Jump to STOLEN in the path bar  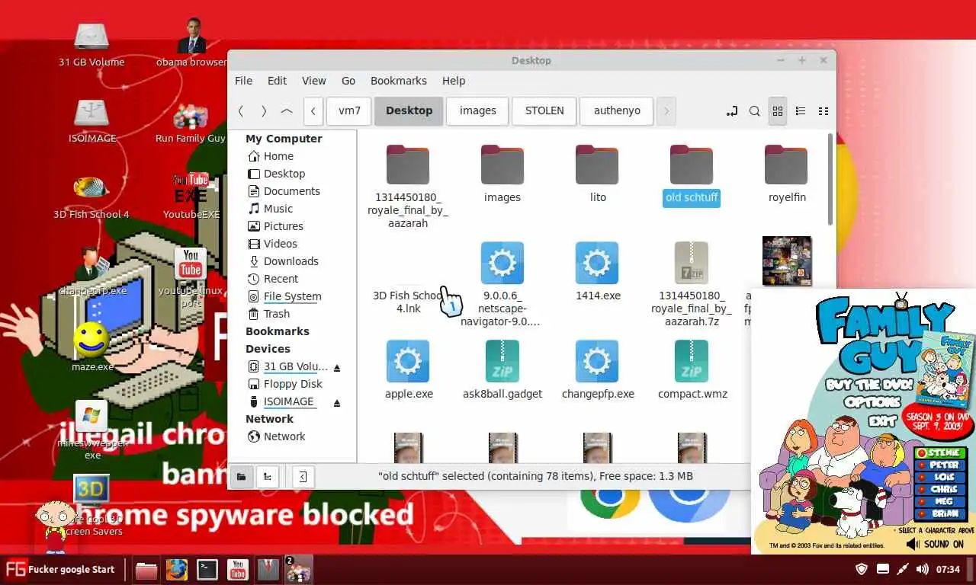(x=544, y=110)
